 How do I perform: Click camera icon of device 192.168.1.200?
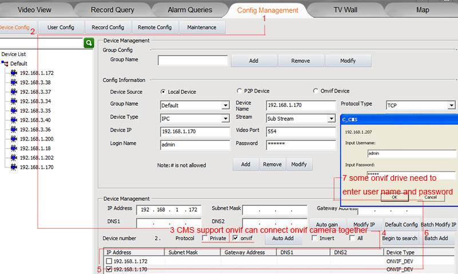tap(14, 138)
